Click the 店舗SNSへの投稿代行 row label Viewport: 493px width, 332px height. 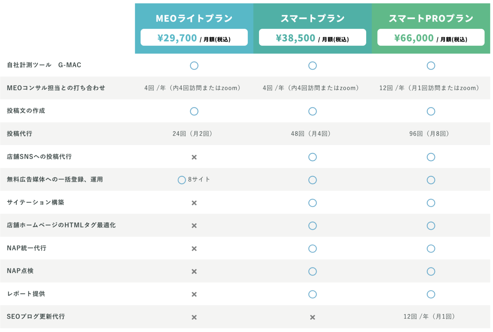[39, 157]
